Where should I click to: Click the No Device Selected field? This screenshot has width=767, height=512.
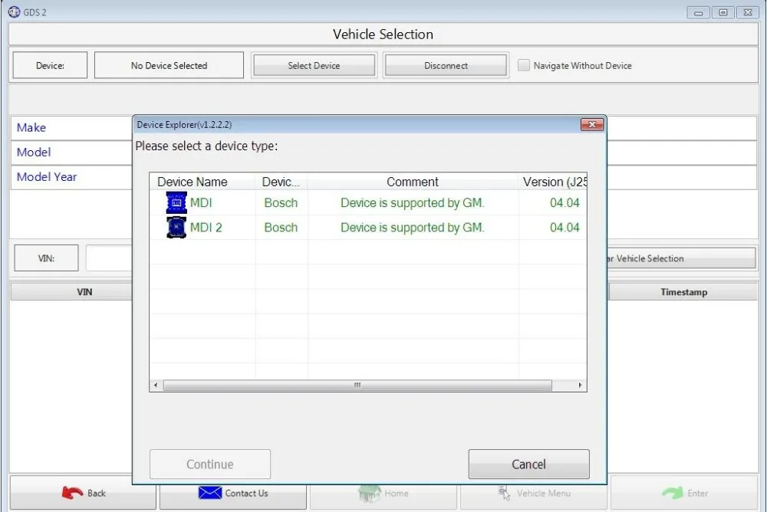pos(169,65)
